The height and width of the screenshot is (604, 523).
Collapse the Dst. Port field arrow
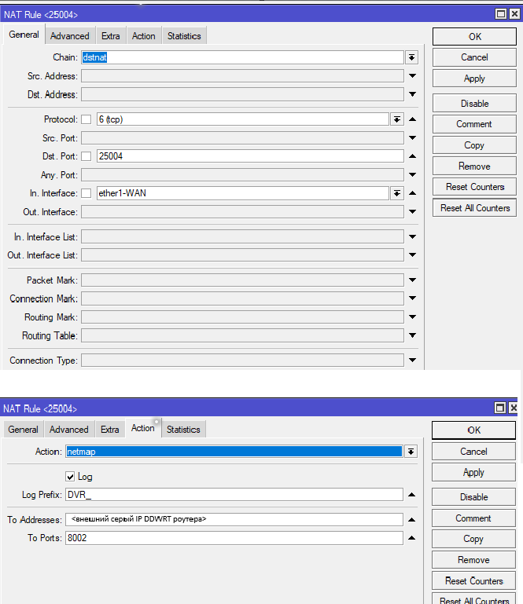point(412,156)
